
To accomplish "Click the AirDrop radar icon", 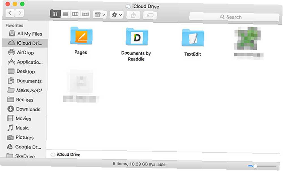I will (12, 52).
